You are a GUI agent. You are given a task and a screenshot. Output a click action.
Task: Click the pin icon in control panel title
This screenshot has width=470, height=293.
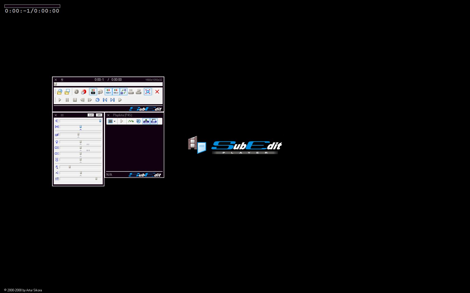[62, 80]
